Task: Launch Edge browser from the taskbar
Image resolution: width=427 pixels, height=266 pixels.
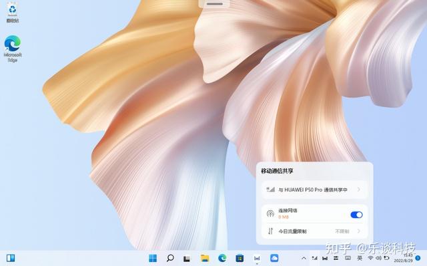Action: point(222,258)
